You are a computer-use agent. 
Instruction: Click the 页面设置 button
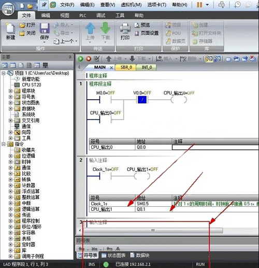tap(147, 33)
